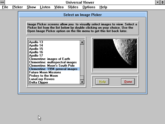
Task: Choose Future Moon Missions from list
Action: click(45, 72)
